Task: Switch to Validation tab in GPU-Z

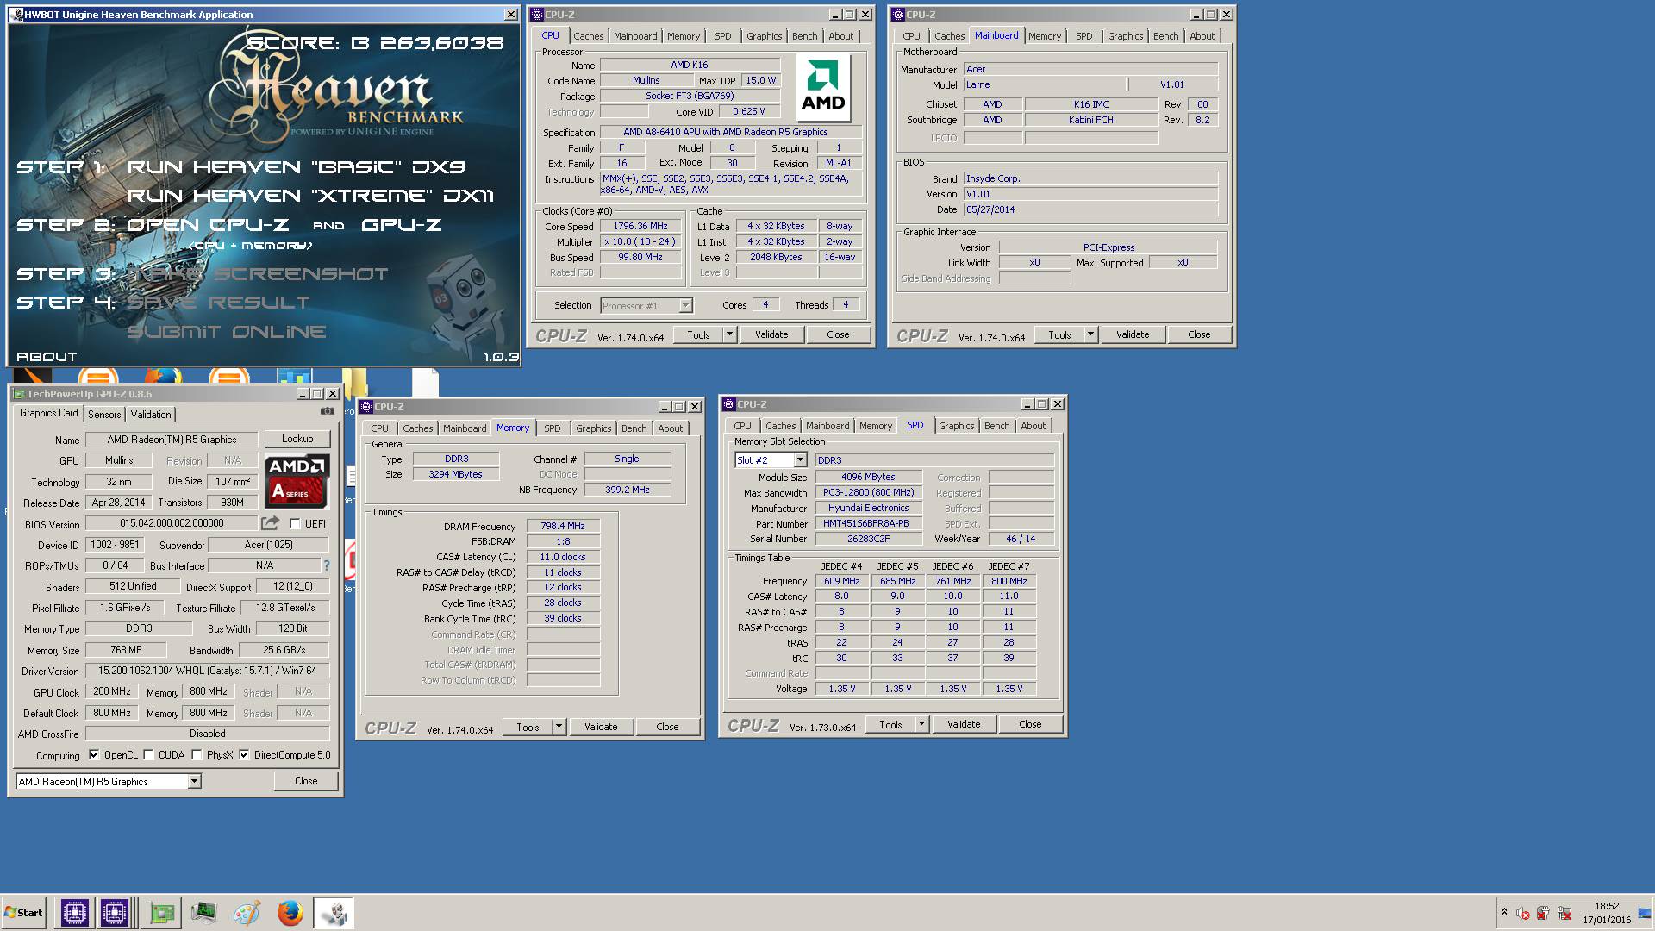Action: pyautogui.click(x=151, y=415)
